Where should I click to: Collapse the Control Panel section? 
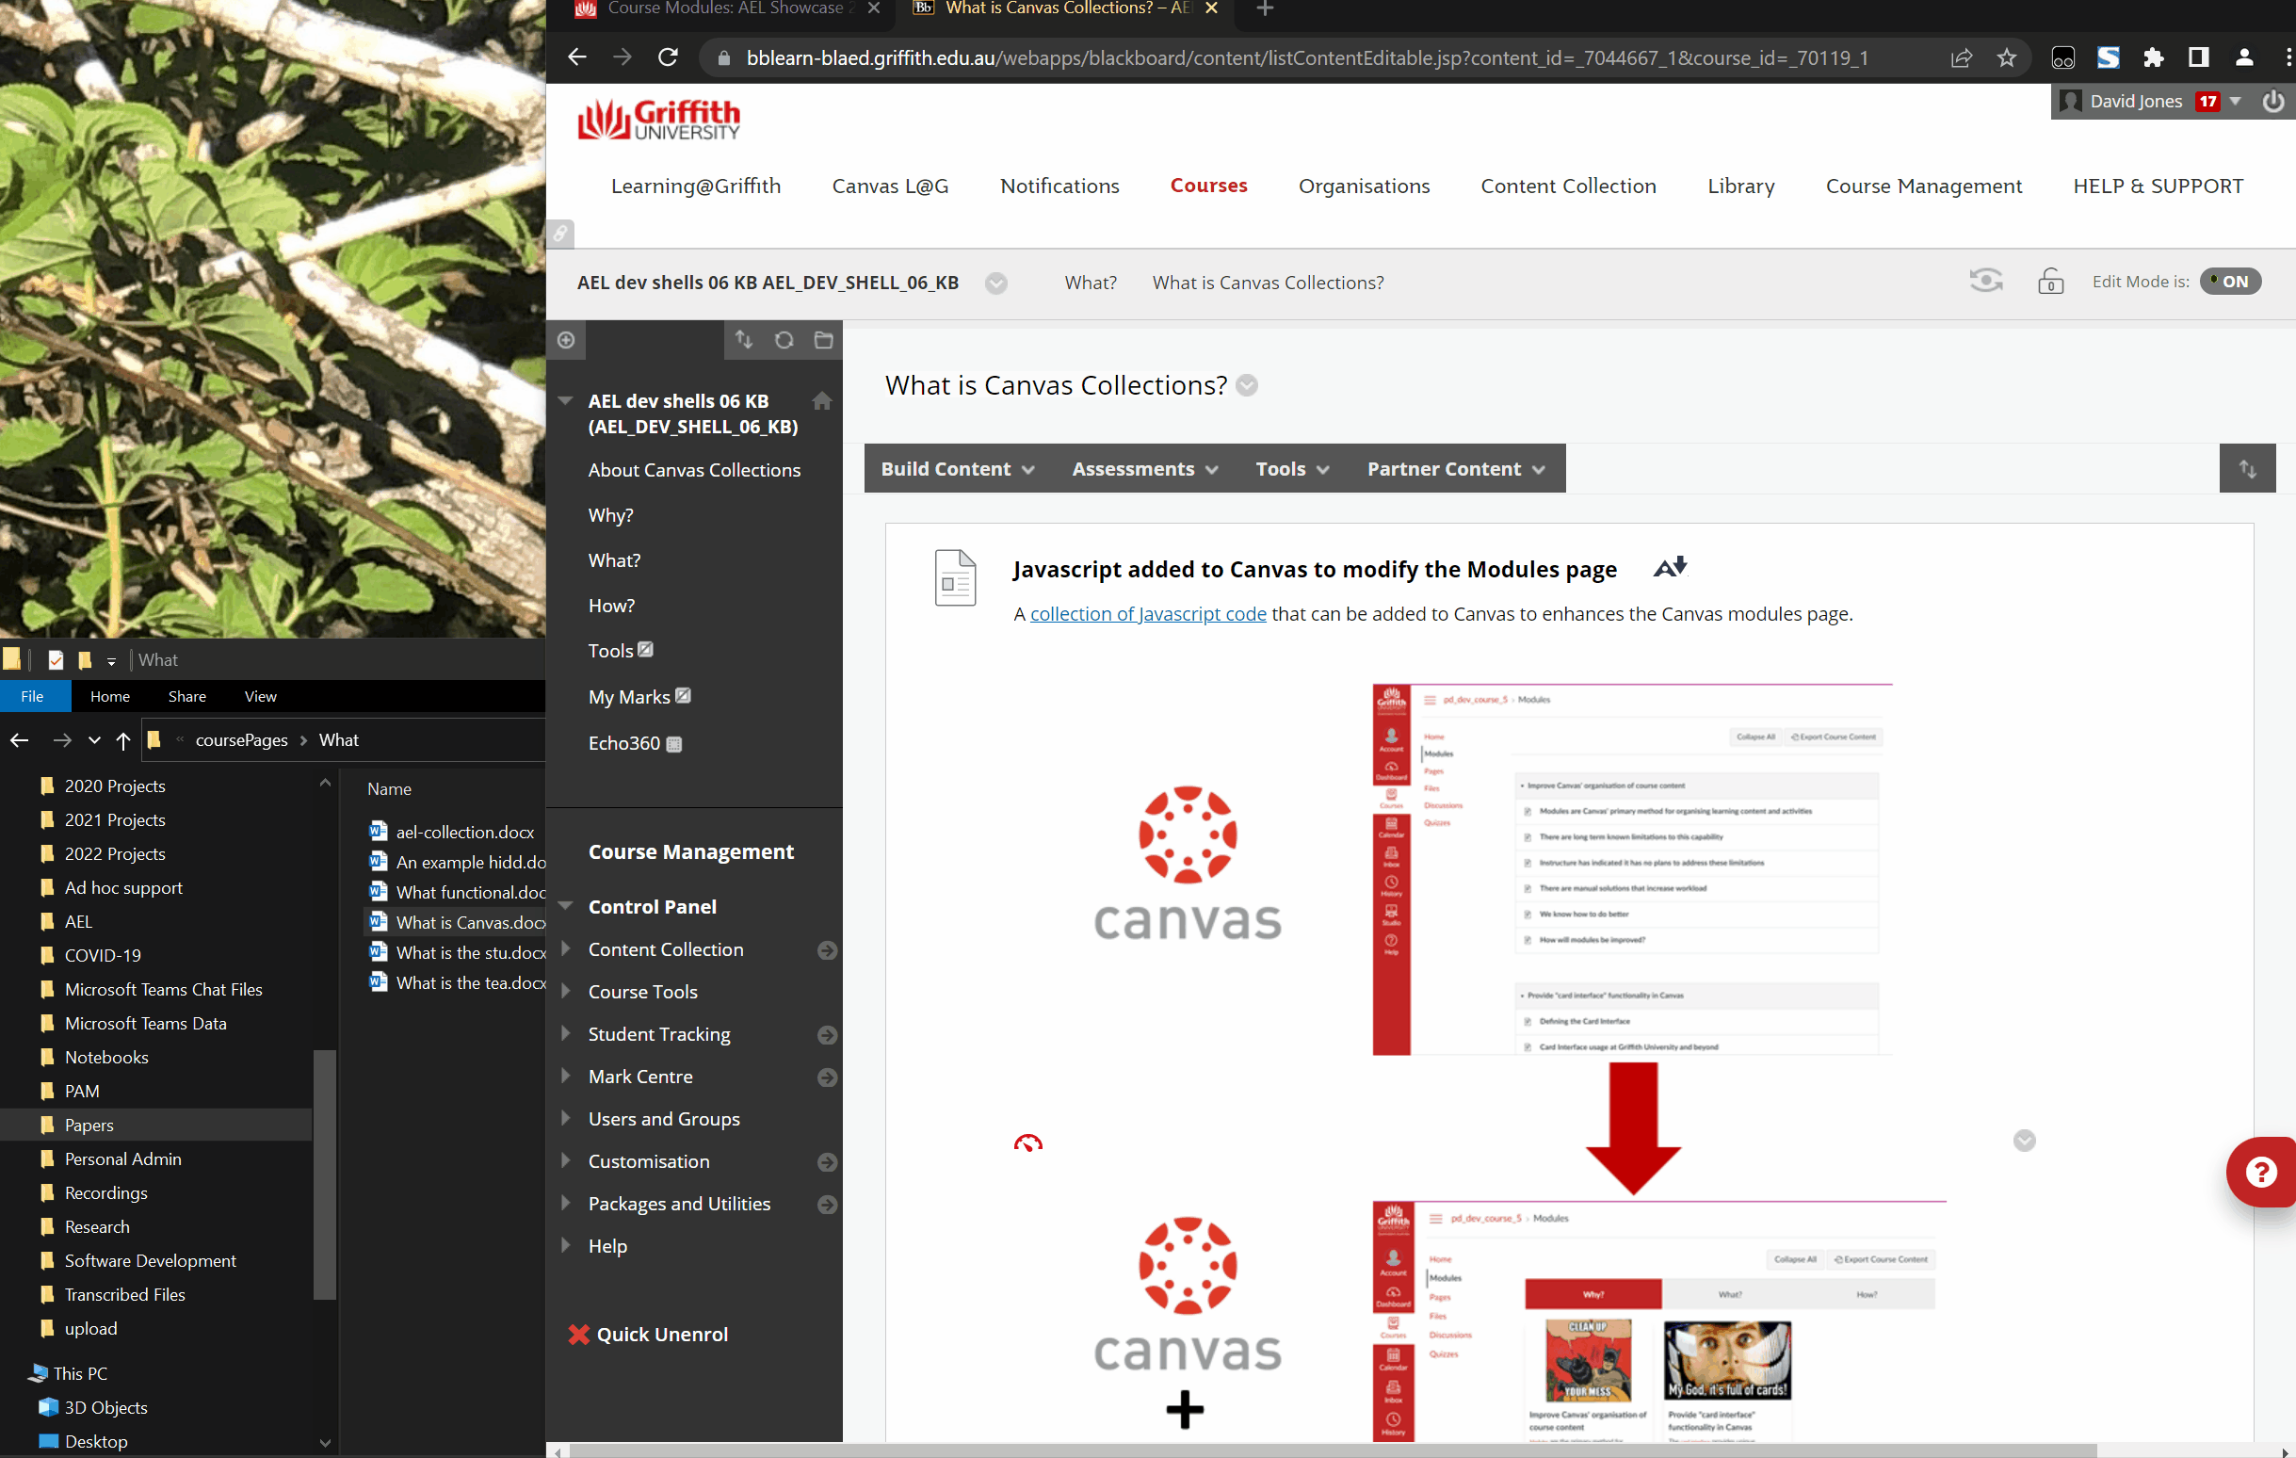(x=565, y=906)
